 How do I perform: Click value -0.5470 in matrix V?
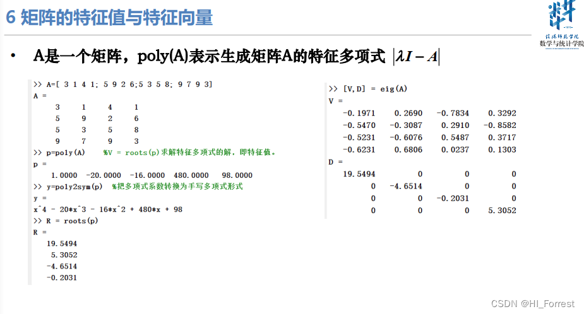tap(359, 125)
